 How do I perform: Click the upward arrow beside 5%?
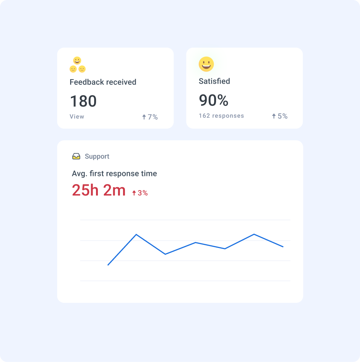tap(273, 116)
